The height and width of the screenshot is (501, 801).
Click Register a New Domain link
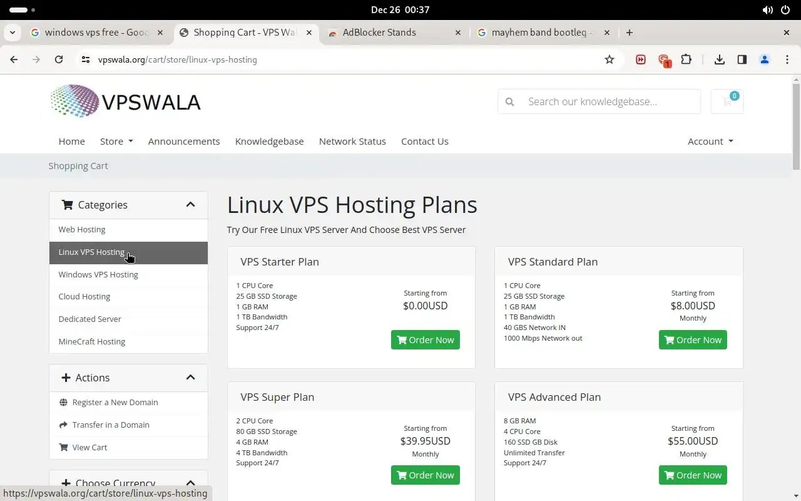pos(115,402)
